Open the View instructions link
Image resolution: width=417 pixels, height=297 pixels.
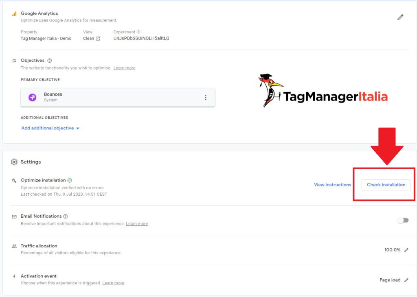point(332,185)
